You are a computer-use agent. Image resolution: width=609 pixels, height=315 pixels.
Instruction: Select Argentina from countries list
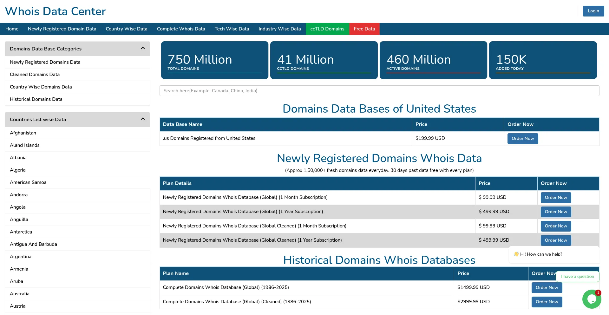pos(77,257)
